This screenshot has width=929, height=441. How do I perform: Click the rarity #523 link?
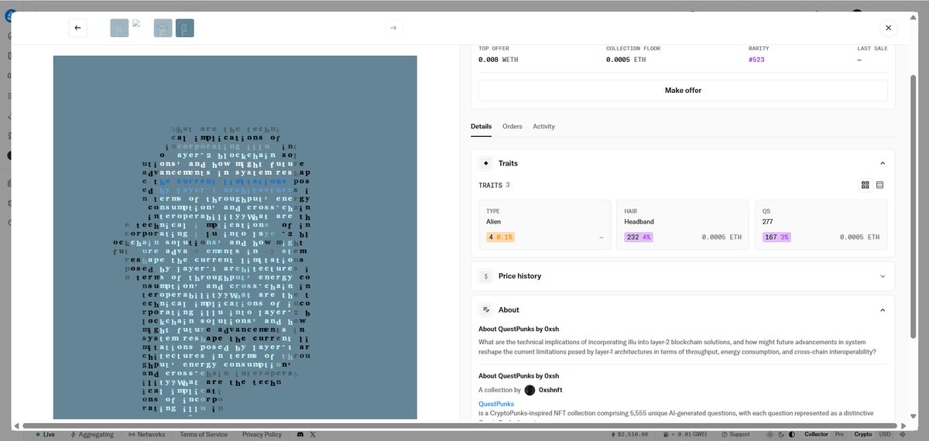point(756,60)
